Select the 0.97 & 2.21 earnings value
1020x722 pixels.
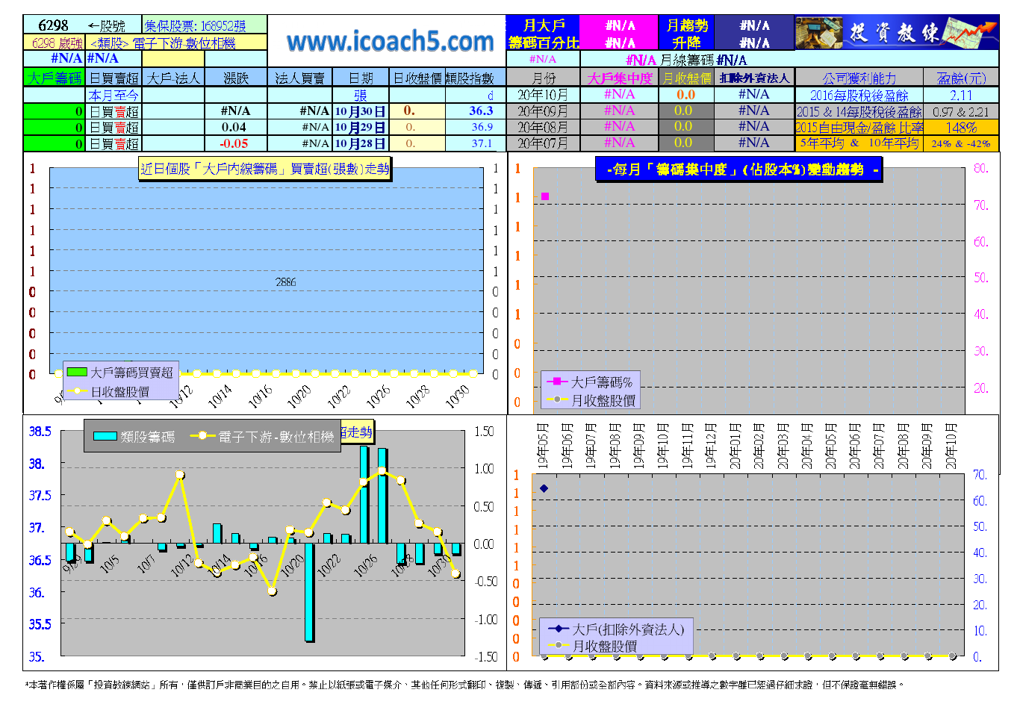[961, 112]
